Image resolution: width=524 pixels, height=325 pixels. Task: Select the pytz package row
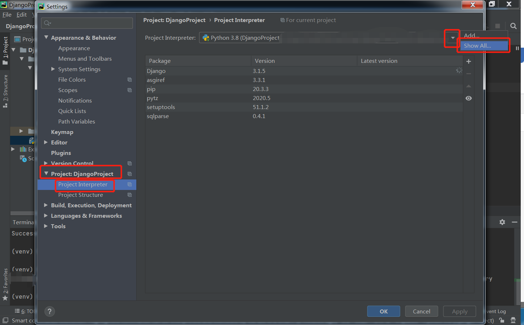[304, 98]
